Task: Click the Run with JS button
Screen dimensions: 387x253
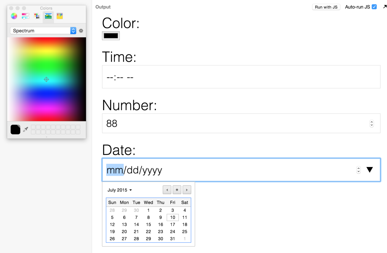Action: pyautogui.click(x=326, y=7)
